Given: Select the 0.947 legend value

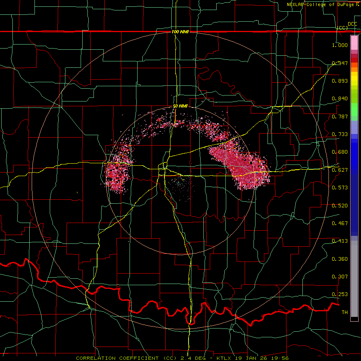Looking at the screenshot, I should click(x=340, y=63).
